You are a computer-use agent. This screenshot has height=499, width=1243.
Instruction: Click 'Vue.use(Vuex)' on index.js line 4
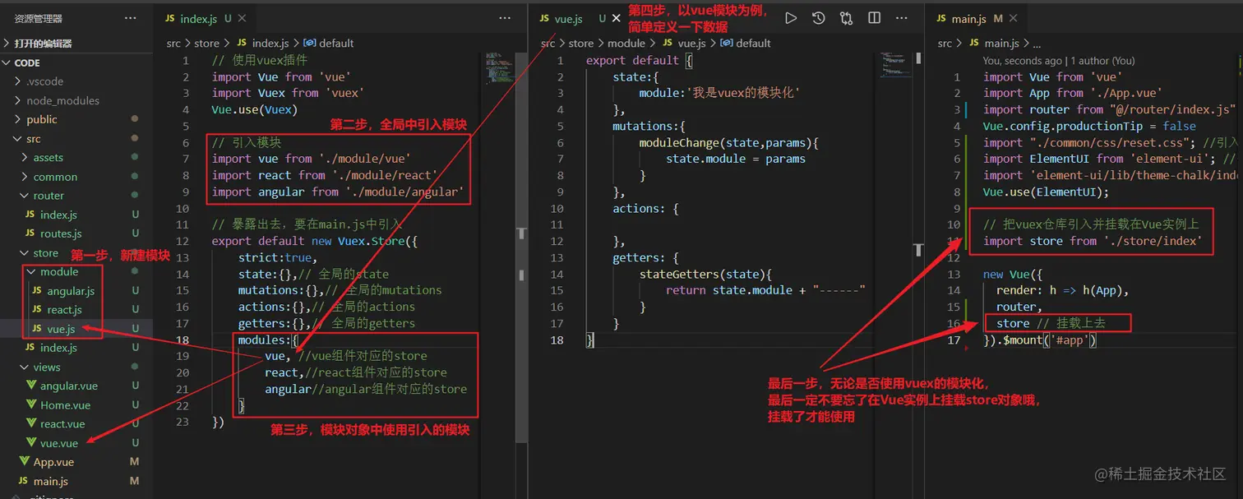tap(255, 109)
